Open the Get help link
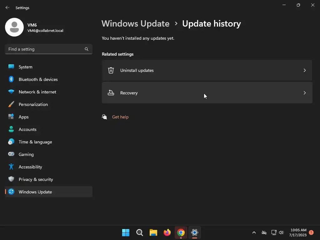The width and height of the screenshot is (320, 240). coord(120,117)
